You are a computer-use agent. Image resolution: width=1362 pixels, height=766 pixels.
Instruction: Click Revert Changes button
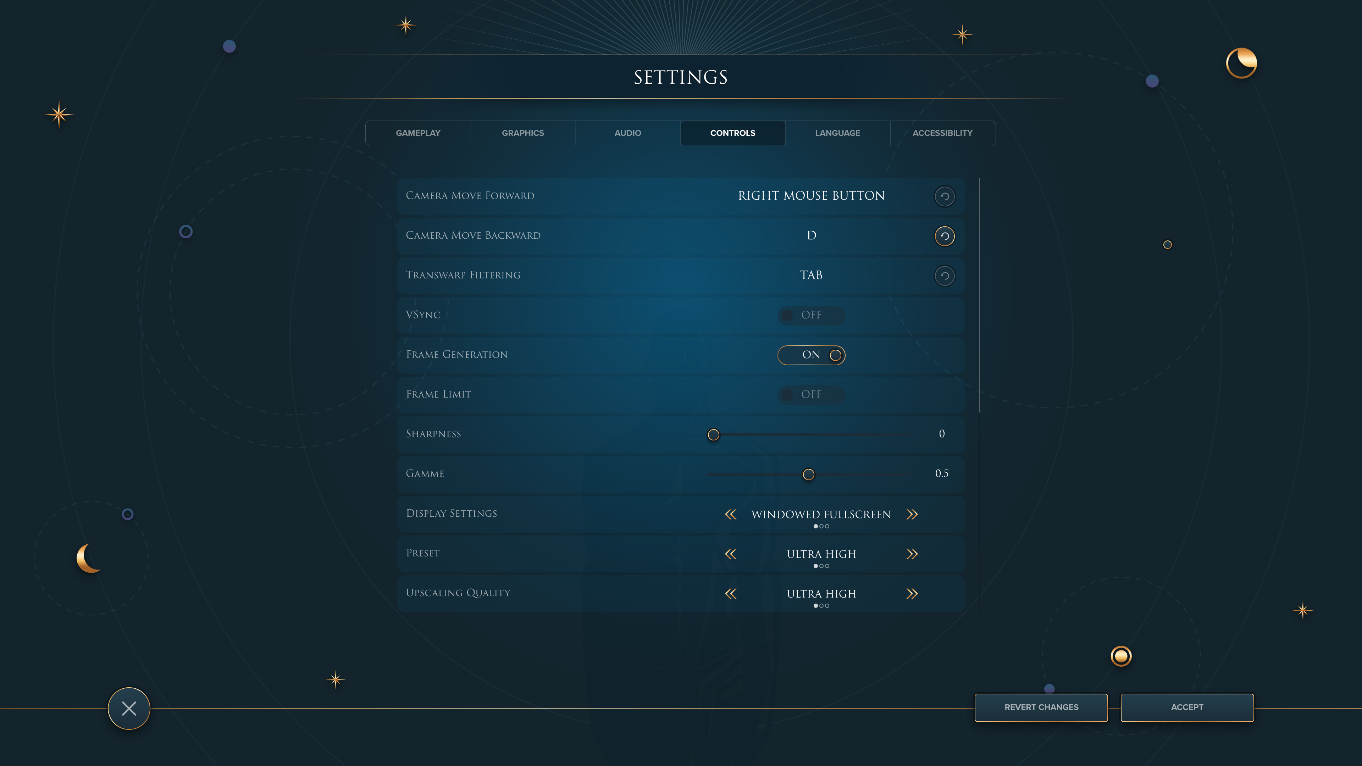click(1041, 707)
